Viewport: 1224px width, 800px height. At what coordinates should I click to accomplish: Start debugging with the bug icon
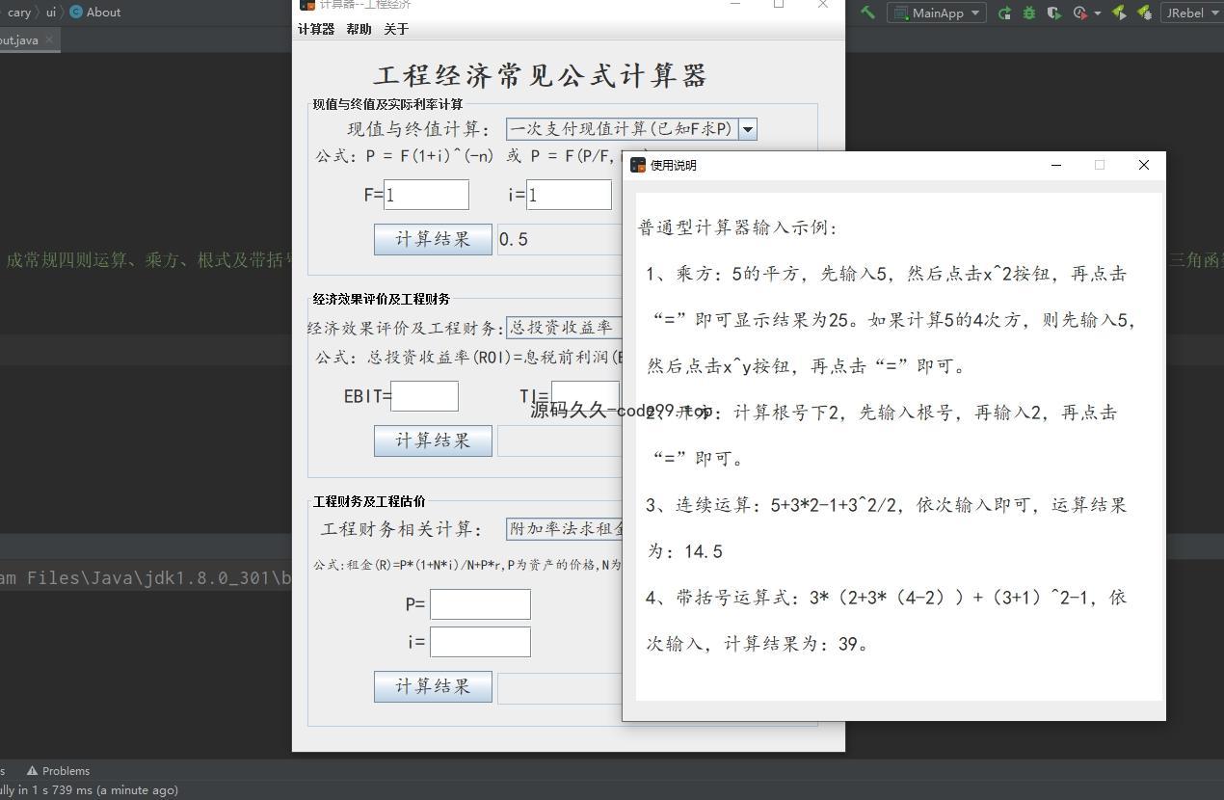[x=1029, y=13]
